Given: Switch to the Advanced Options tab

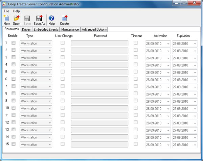Looking at the screenshot, I should pos(94,29).
